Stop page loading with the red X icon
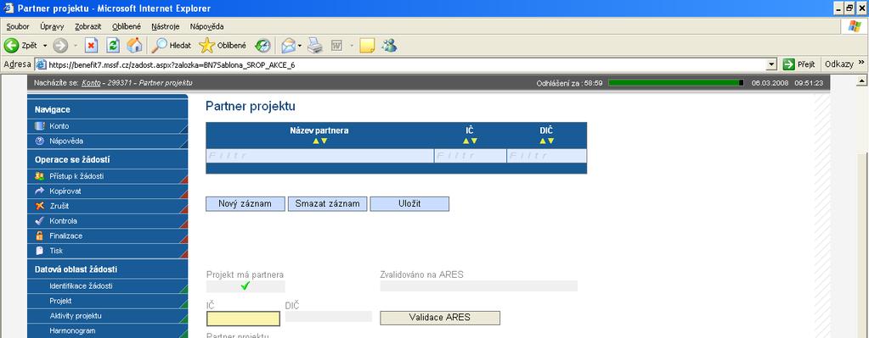Screen dimensions: 869x338 (92, 45)
